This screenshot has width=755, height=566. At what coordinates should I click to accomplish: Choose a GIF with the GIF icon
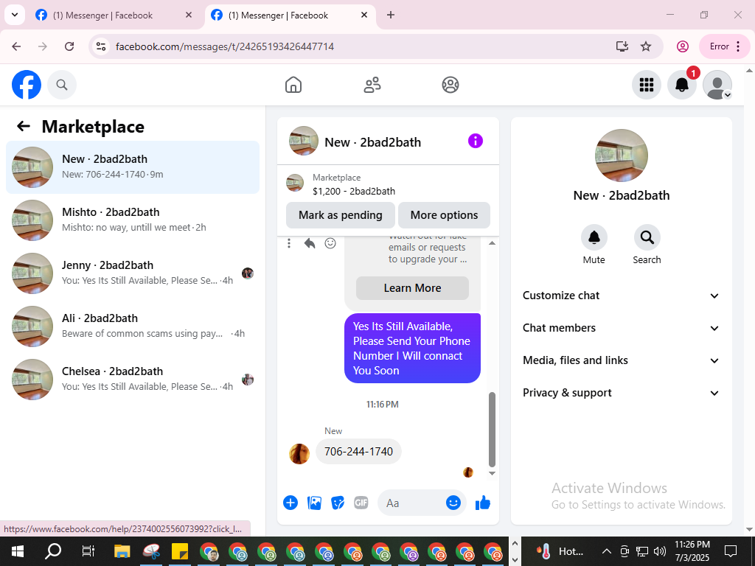(x=361, y=503)
